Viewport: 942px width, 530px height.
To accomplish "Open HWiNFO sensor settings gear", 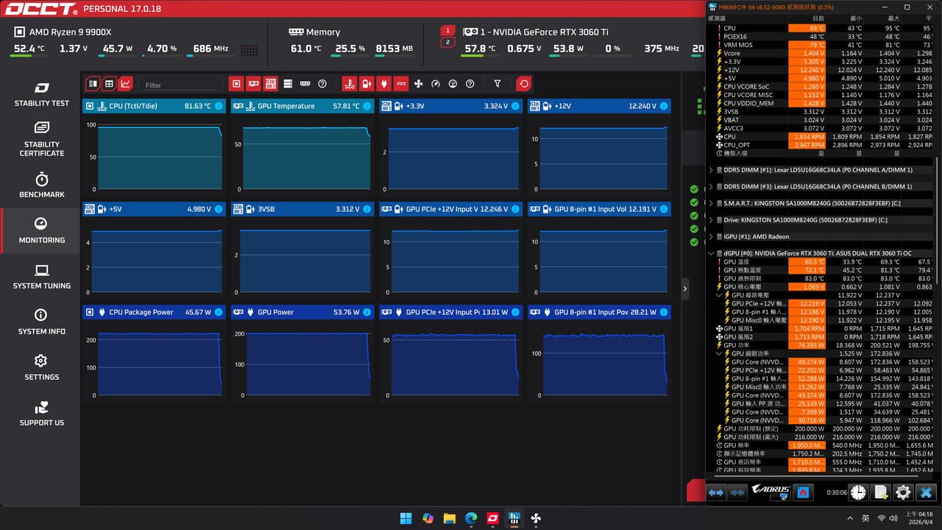I will pos(903,492).
